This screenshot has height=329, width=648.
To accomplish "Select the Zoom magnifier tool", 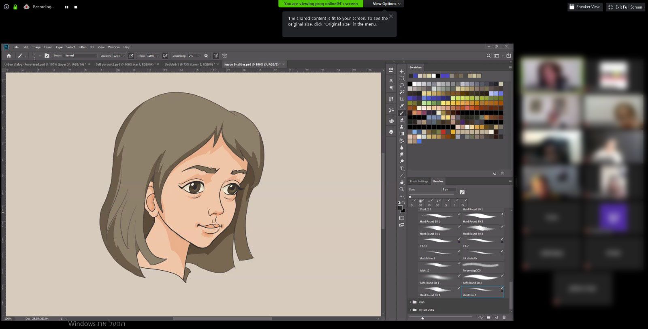I will click(402, 189).
